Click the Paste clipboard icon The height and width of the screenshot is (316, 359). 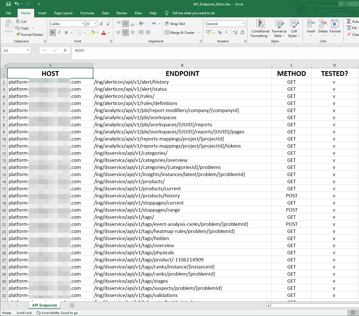click(x=9, y=24)
